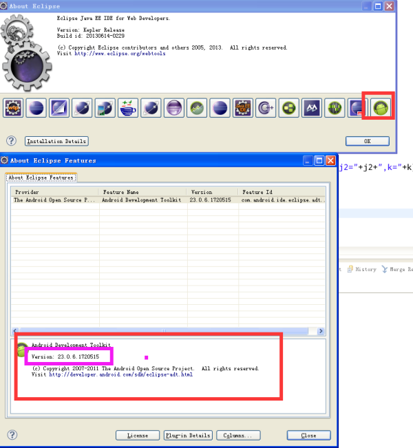413x448 pixels.
Task: Click the 'com.android.ide.eclipse.adt' feature id cell
Action: point(283,200)
